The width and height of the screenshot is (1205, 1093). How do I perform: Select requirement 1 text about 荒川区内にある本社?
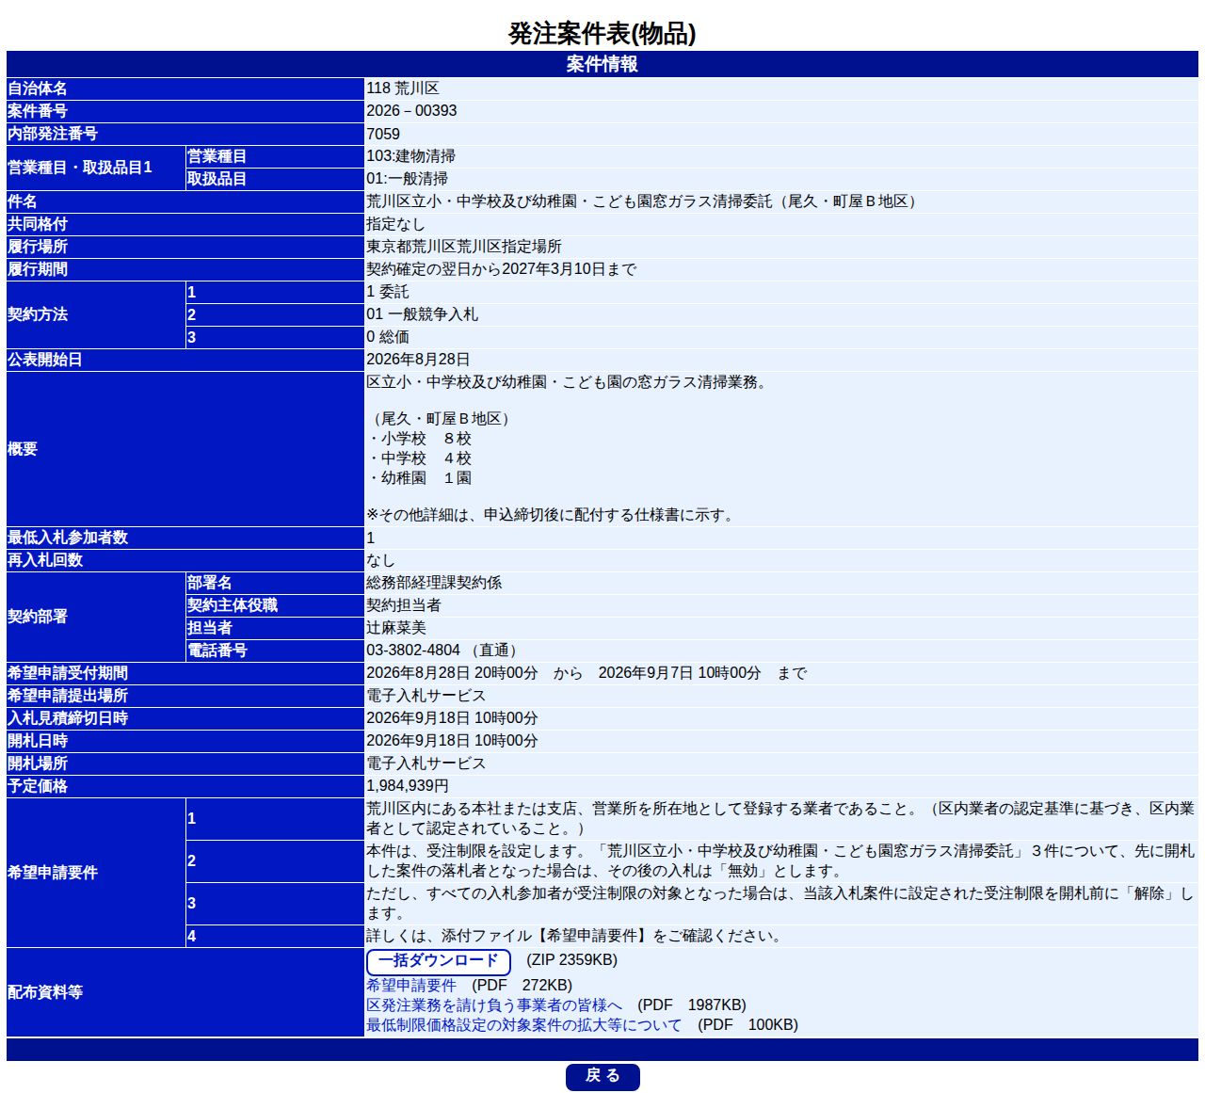coord(780,819)
